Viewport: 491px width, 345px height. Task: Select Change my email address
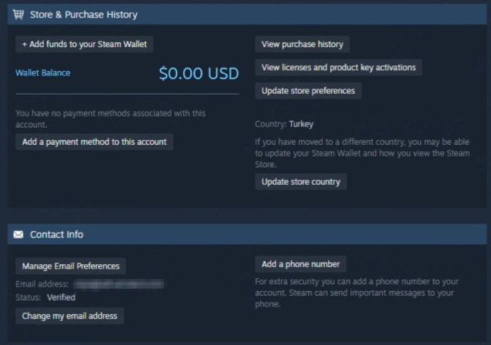69,316
